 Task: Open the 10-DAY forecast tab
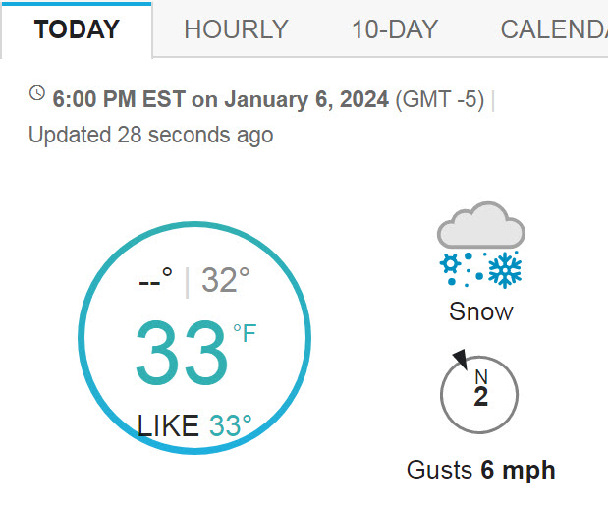click(395, 29)
